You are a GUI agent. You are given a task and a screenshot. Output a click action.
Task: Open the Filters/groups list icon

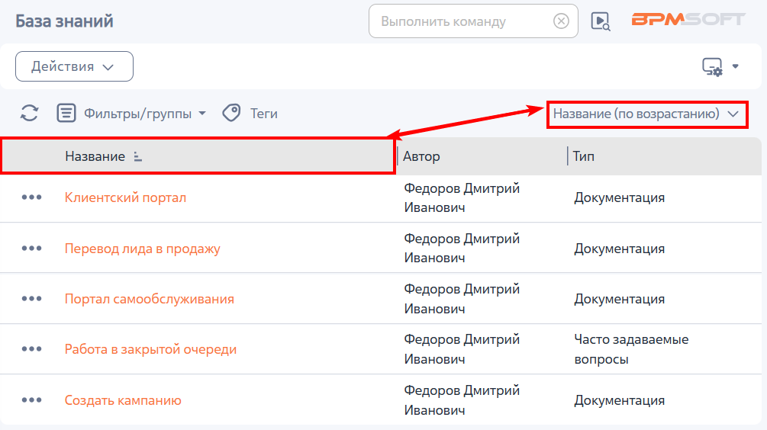[66, 113]
